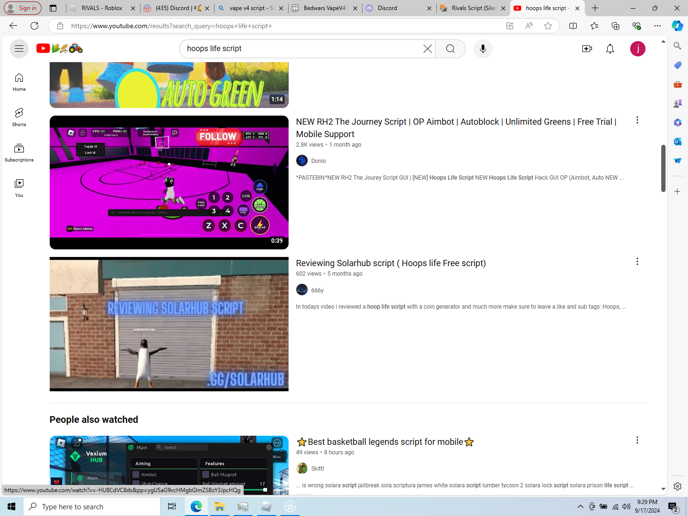Open options menu for basketball legends video
688x516 pixels.
coord(637,441)
